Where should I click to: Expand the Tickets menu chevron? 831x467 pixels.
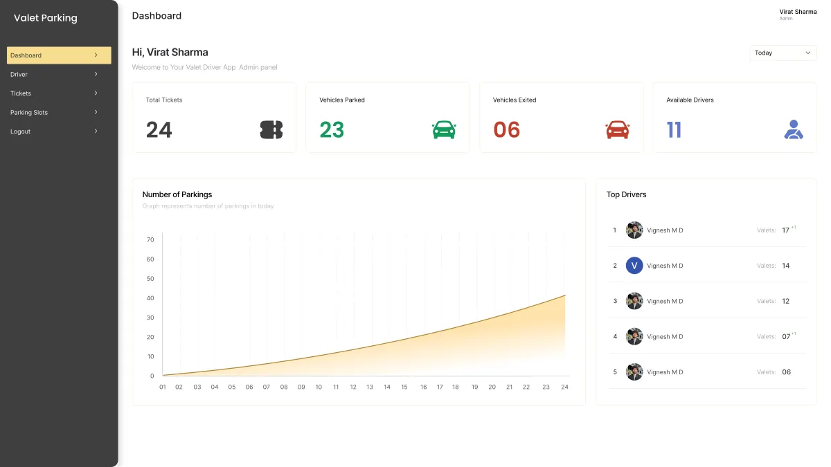coord(96,93)
